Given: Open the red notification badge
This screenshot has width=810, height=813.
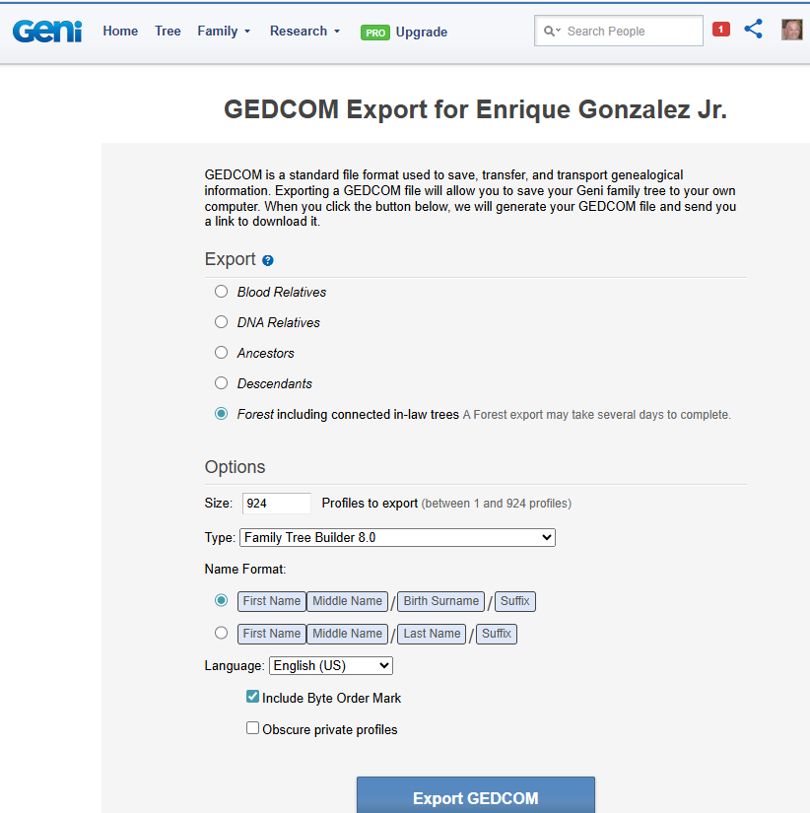Looking at the screenshot, I should 721,30.
